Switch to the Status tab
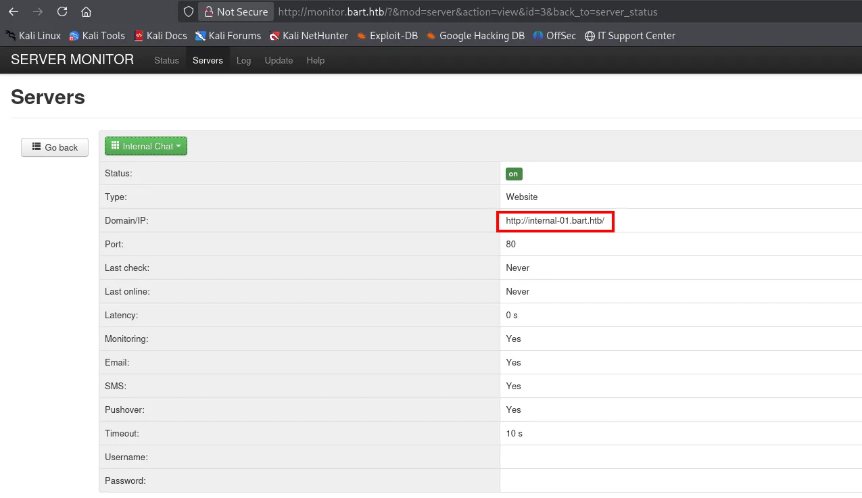The height and width of the screenshot is (498, 862). click(166, 60)
